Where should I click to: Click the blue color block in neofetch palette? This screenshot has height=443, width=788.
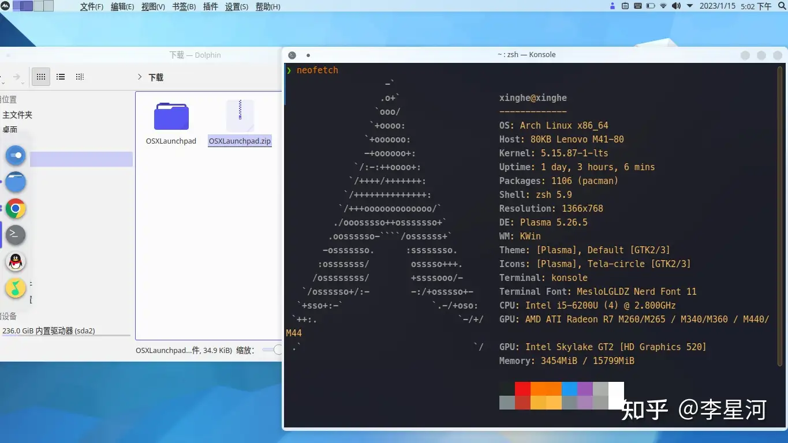[569, 388]
